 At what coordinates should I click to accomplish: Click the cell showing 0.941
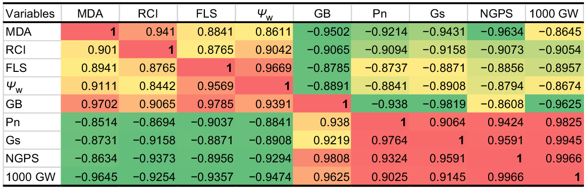pos(148,33)
